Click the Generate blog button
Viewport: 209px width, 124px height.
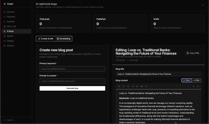[x=72, y=88]
